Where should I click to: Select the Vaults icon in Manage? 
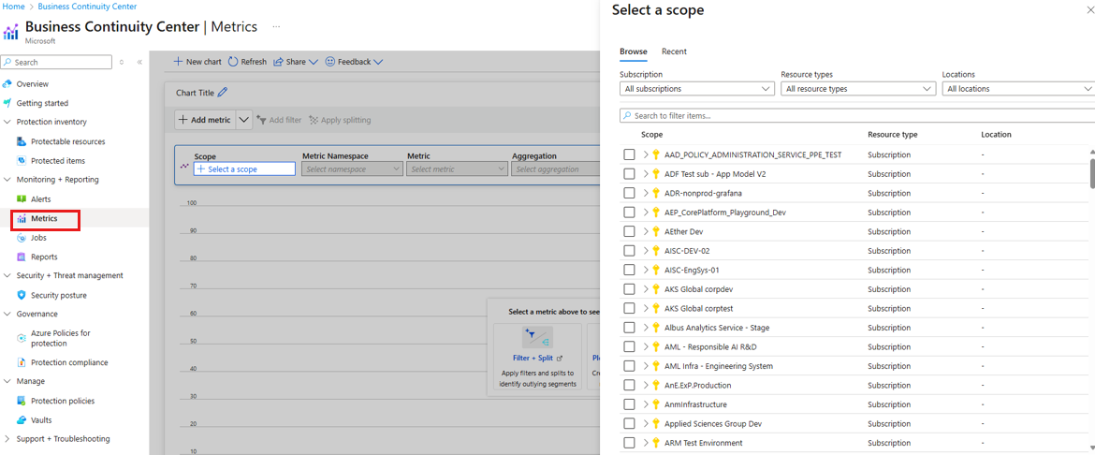(22, 420)
